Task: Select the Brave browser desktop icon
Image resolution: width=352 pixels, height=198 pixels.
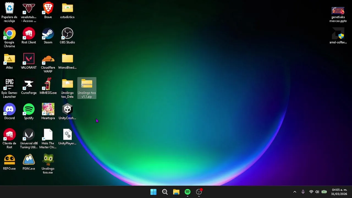Action: [x=48, y=10]
